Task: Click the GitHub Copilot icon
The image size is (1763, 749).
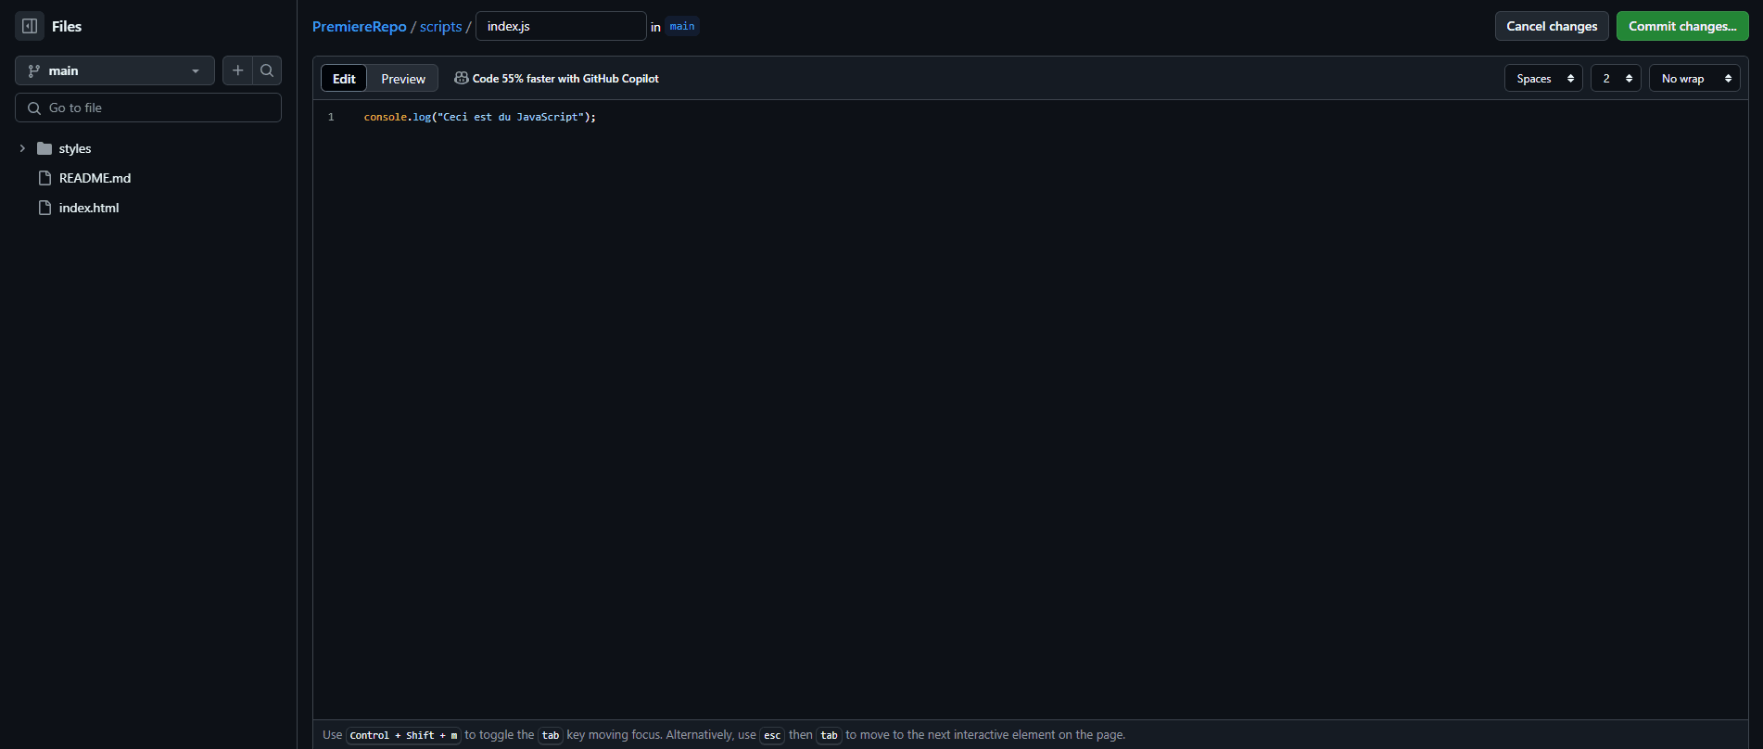Action: [x=461, y=79]
